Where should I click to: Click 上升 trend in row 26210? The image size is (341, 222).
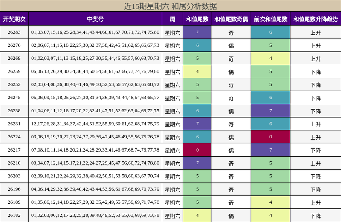[315, 163]
